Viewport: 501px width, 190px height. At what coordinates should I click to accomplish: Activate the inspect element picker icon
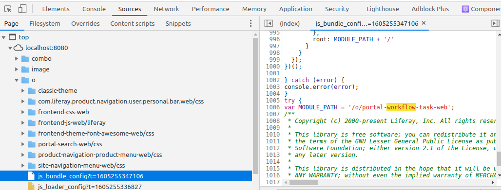coord(8,9)
